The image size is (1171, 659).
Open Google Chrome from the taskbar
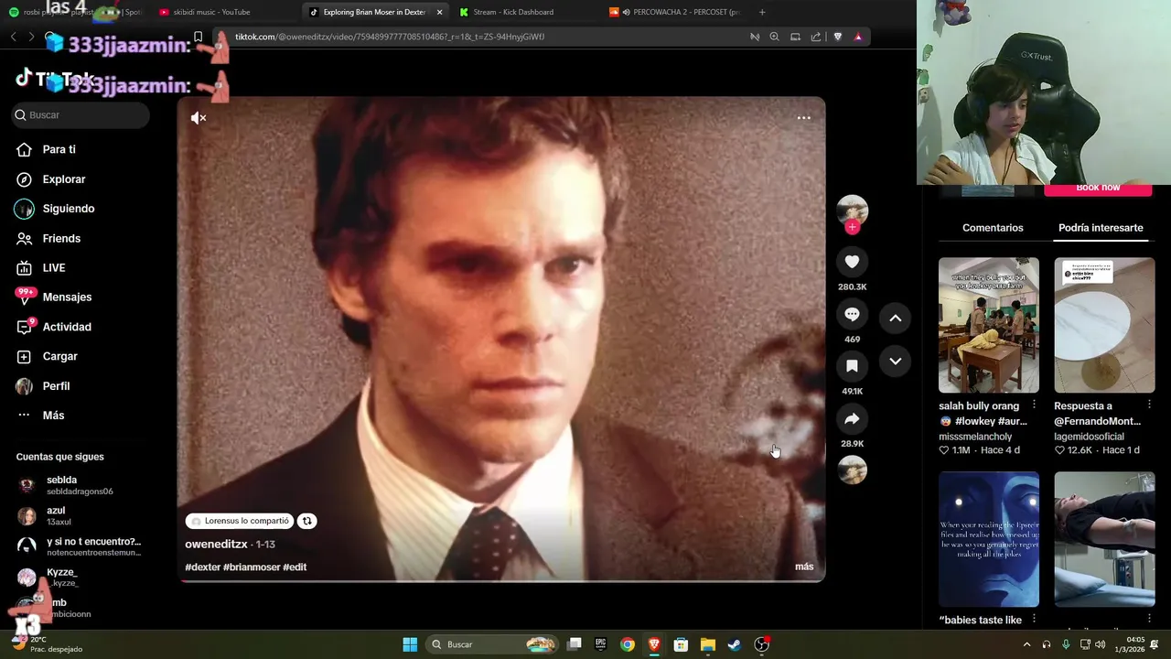click(x=627, y=644)
